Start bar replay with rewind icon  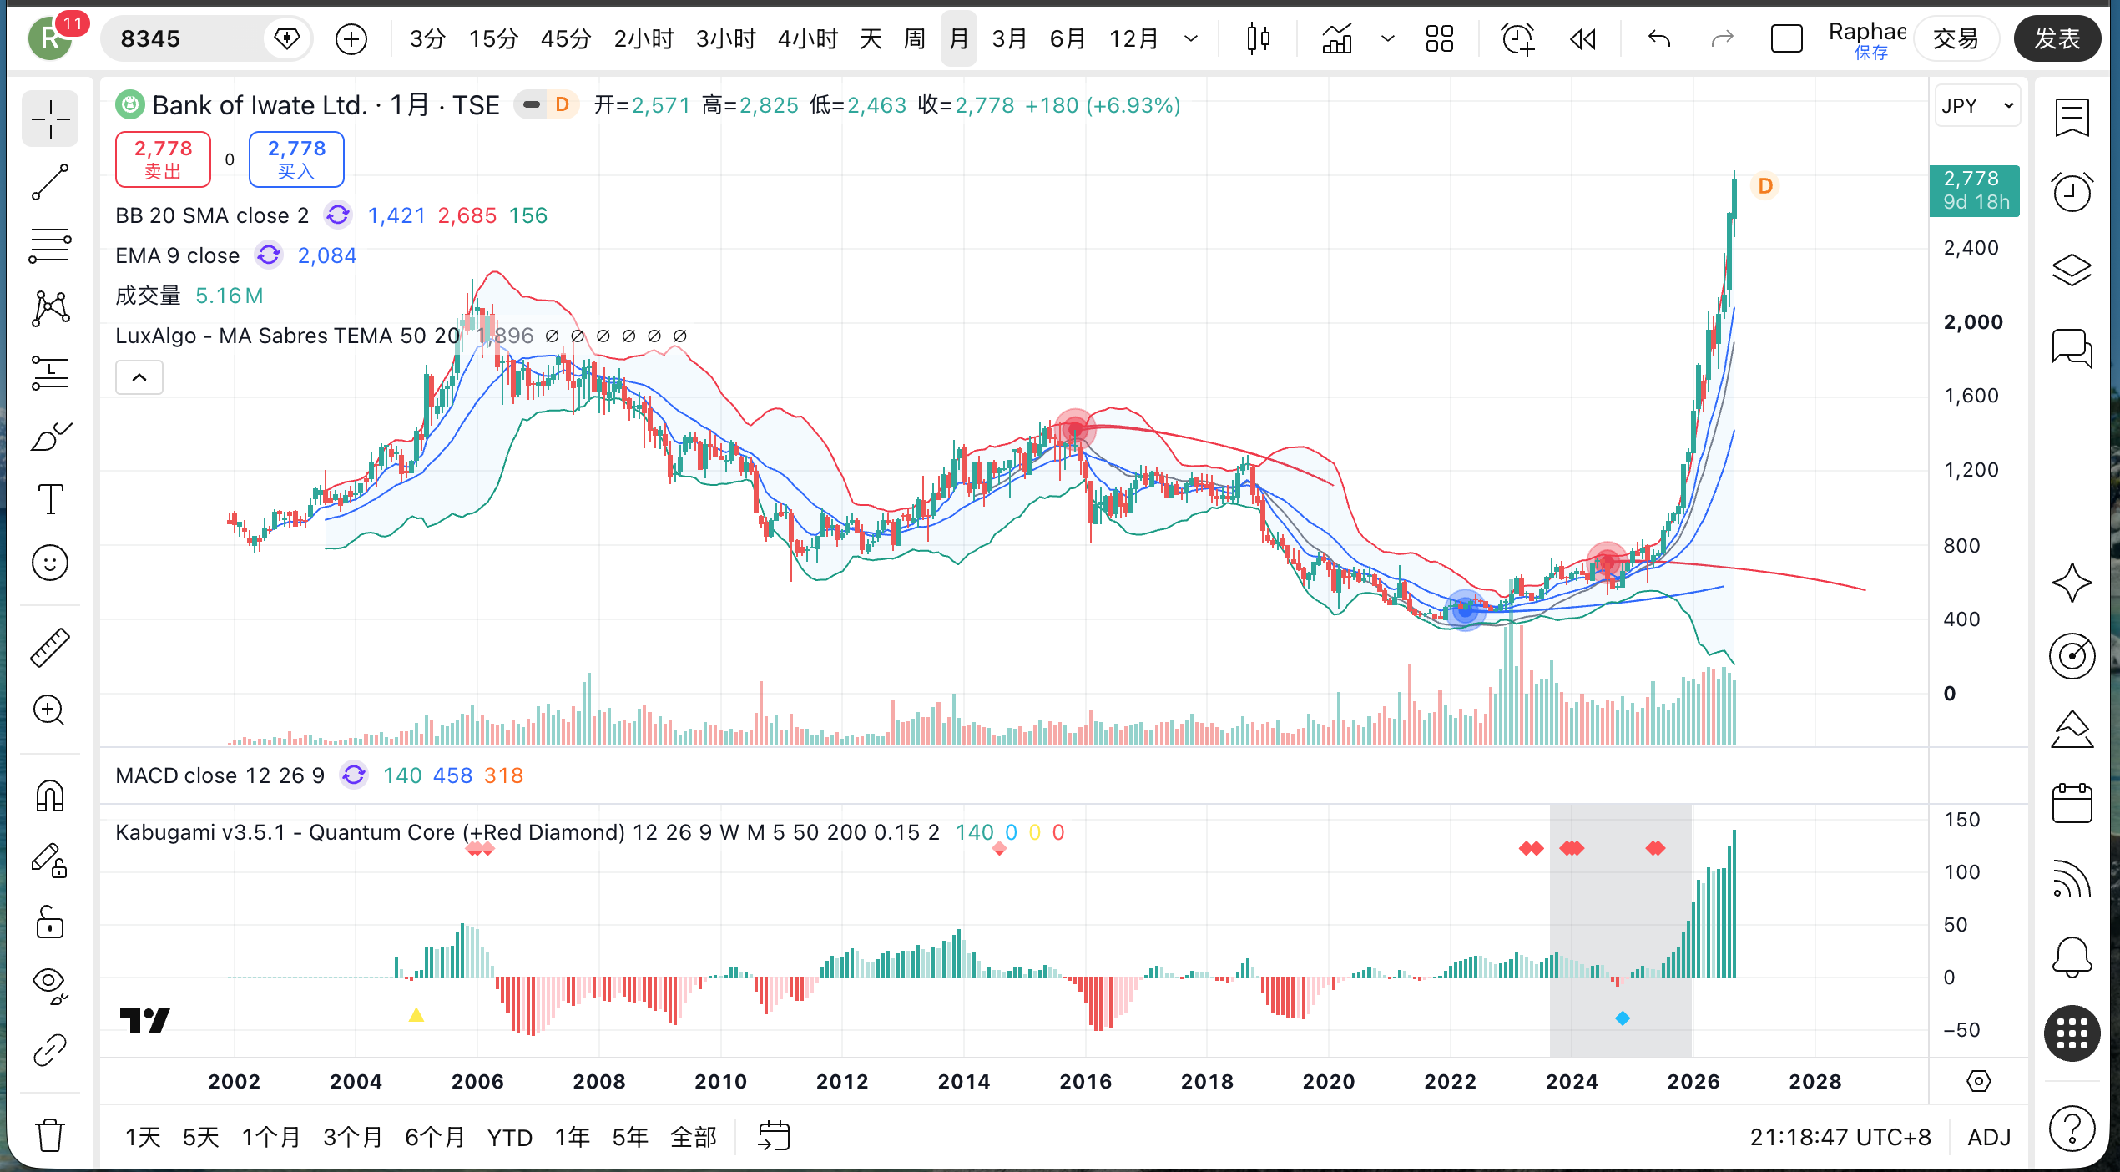[x=1582, y=38]
